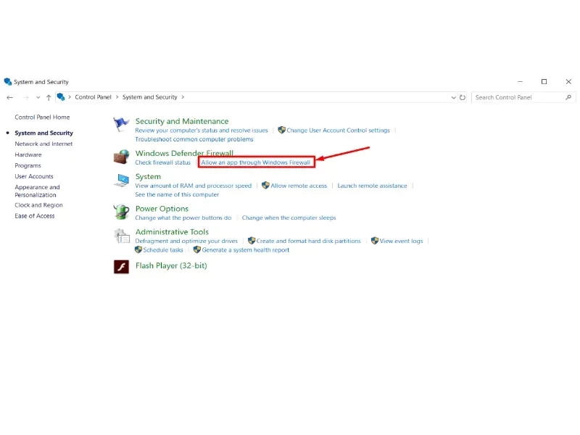580x435 pixels.
Task: Open Programs category in sidebar
Action: pos(28,166)
